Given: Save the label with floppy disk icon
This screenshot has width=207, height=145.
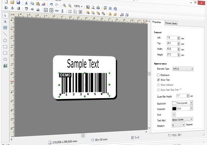Looking at the screenshot, I should tap(18, 2).
